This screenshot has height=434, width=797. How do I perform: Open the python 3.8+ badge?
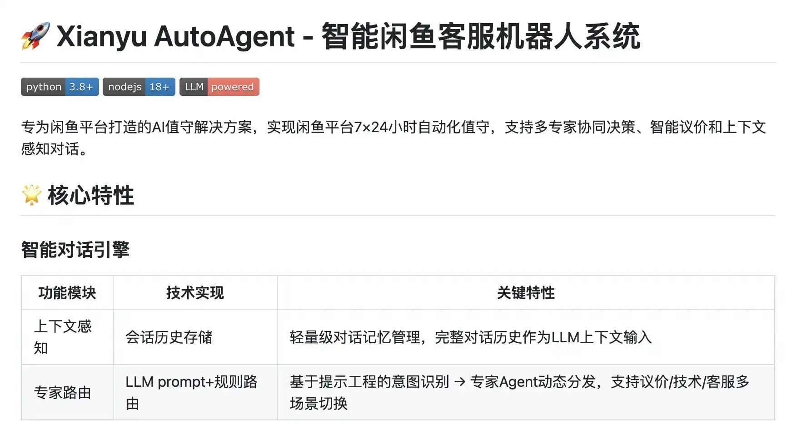pos(60,87)
